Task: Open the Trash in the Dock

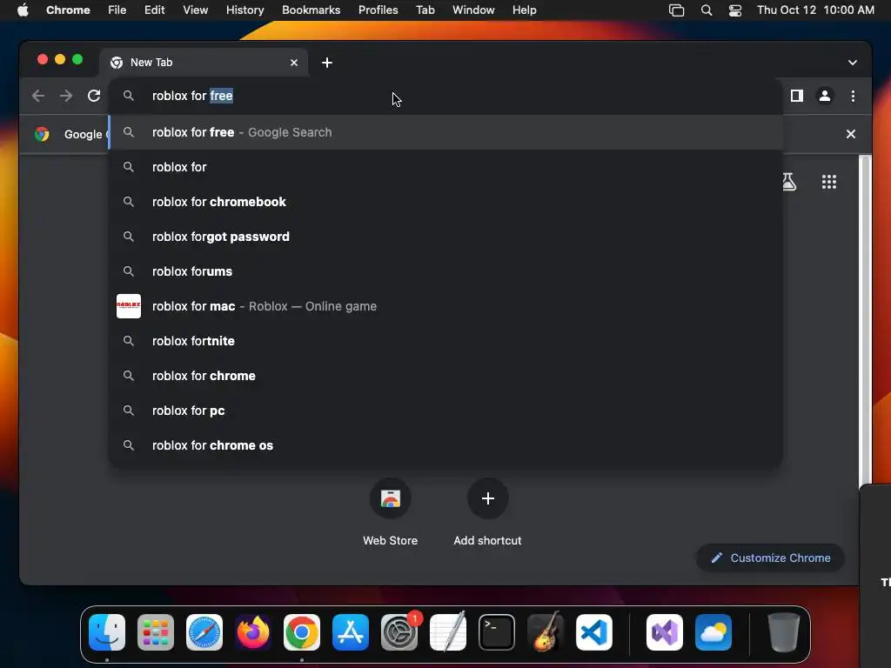Action: point(784,632)
